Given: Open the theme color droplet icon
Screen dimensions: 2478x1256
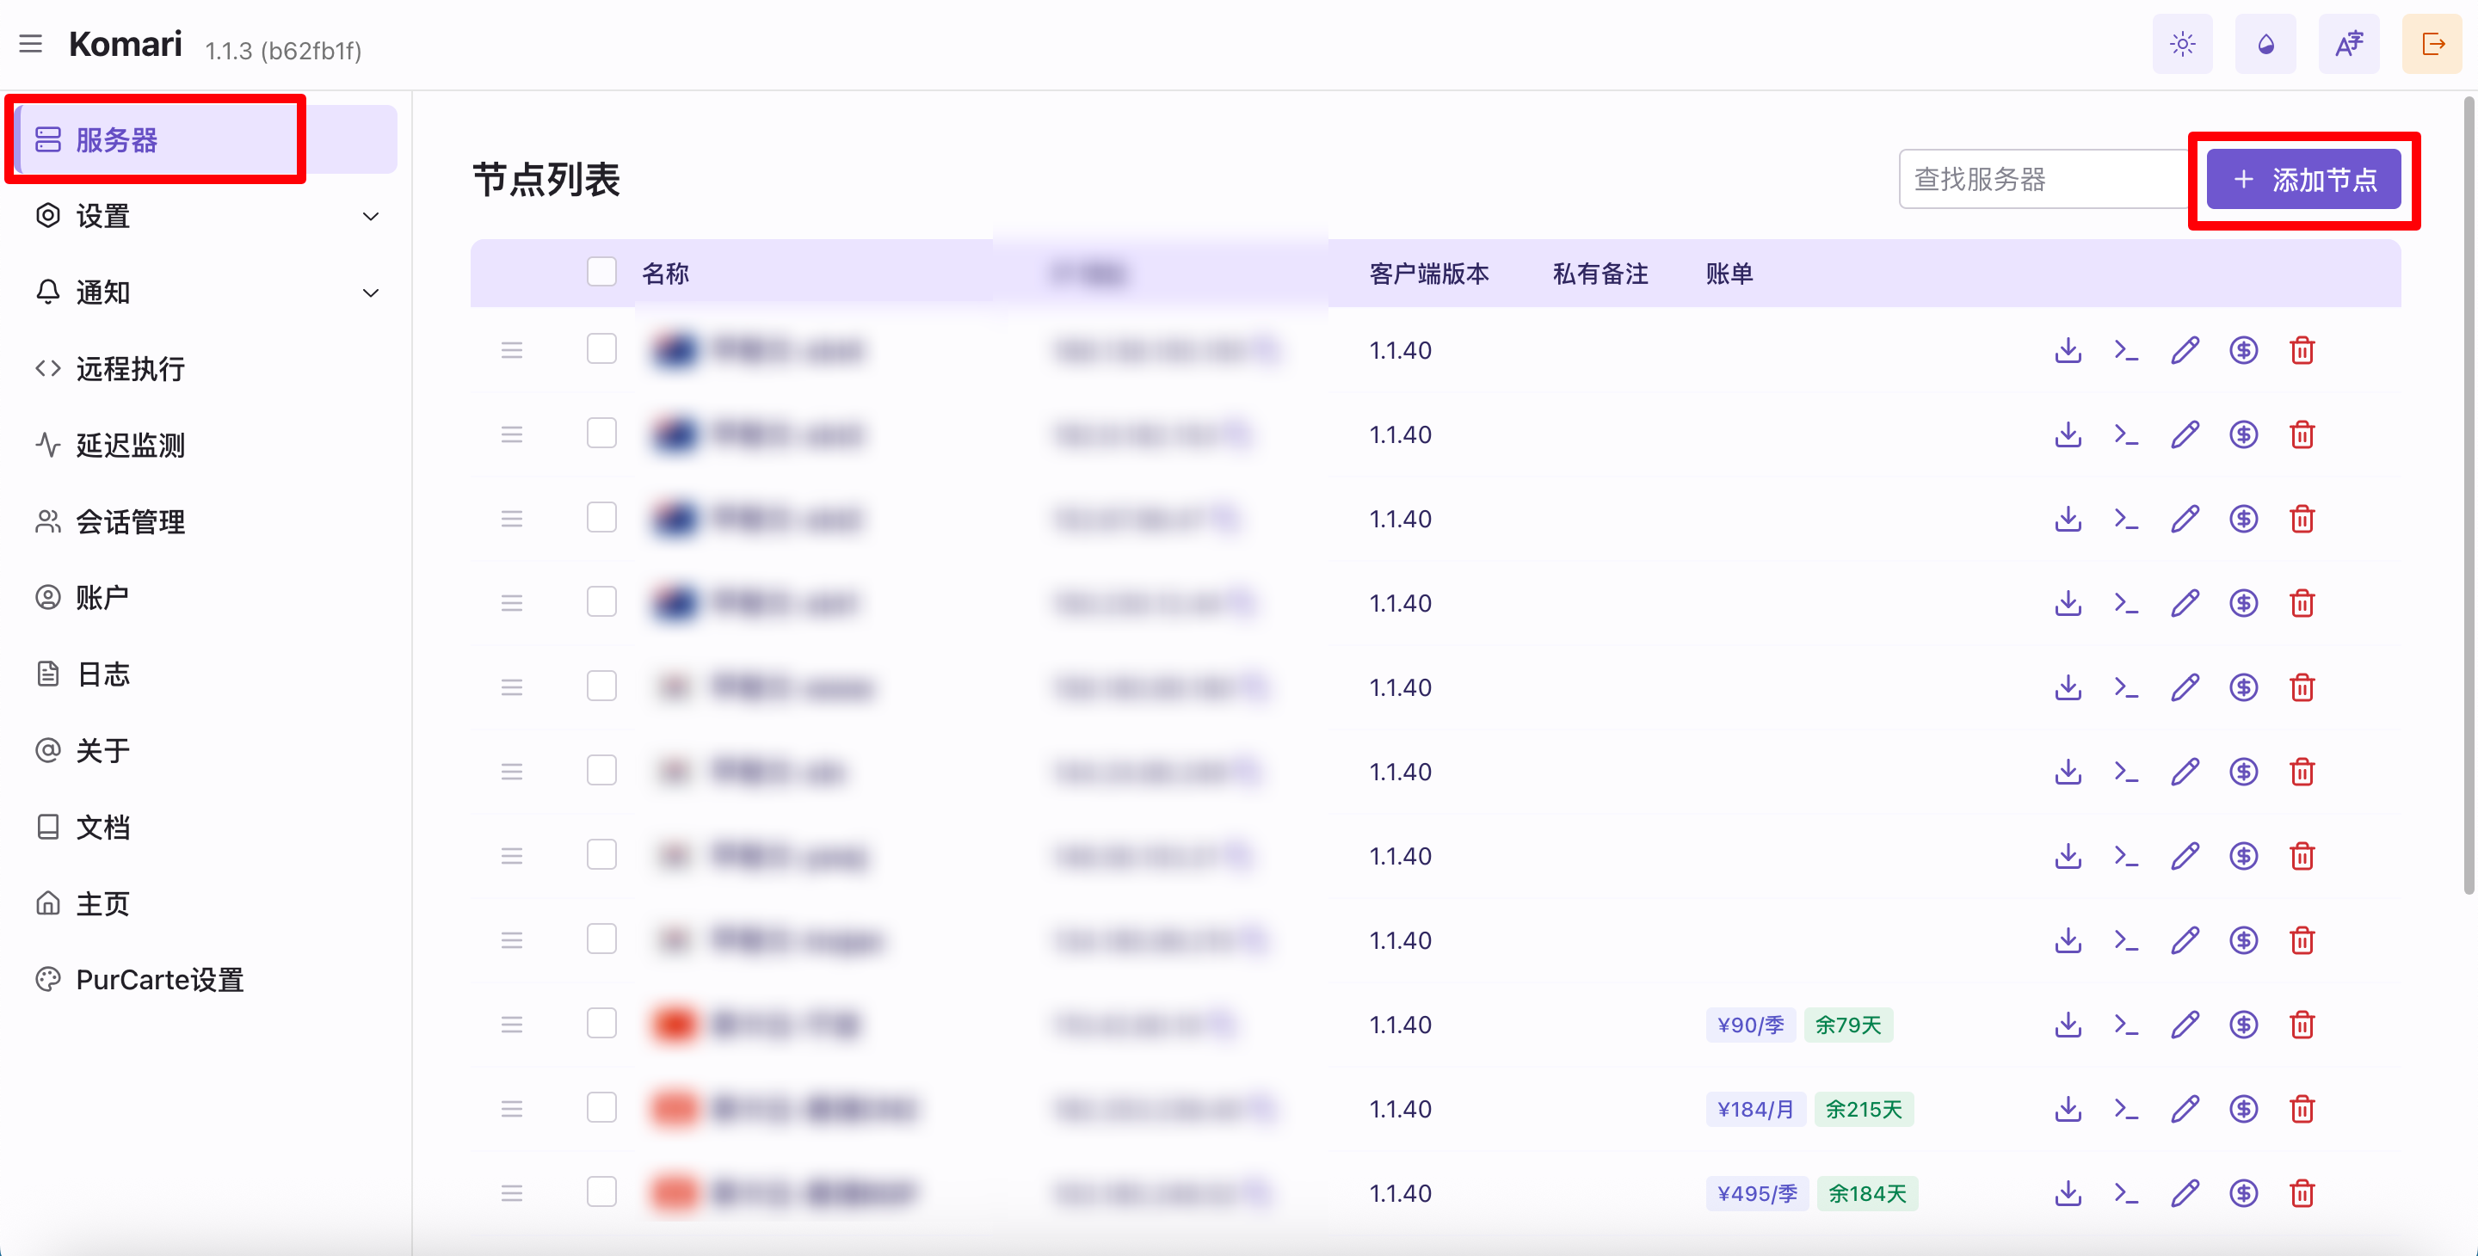Looking at the screenshot, I should [2265, 44].
